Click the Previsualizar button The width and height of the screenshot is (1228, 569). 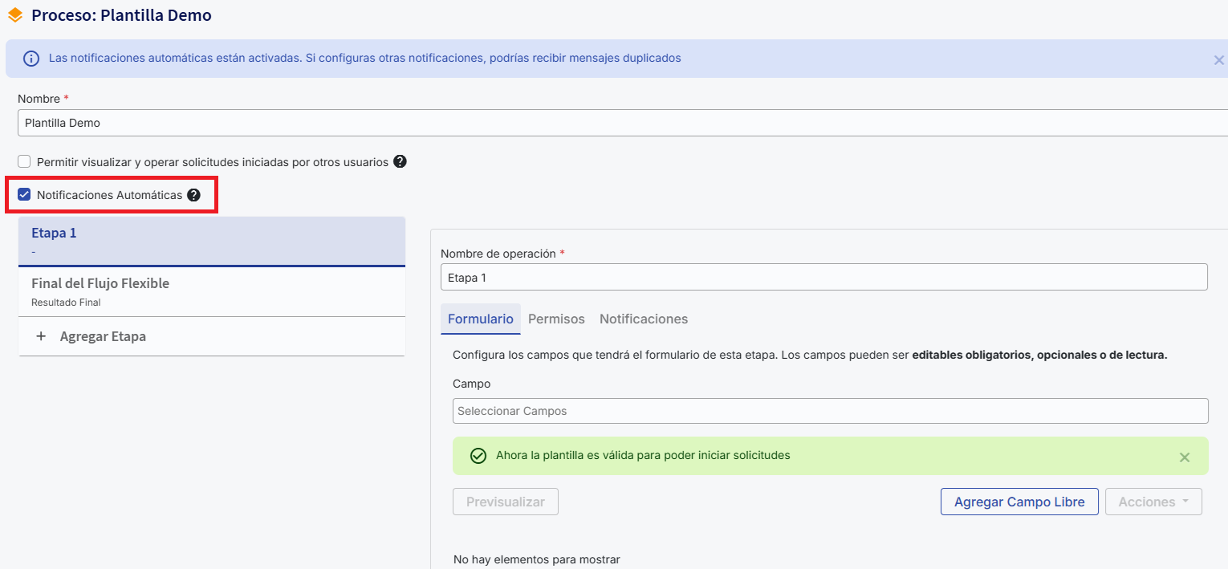[x=506, y=502]
